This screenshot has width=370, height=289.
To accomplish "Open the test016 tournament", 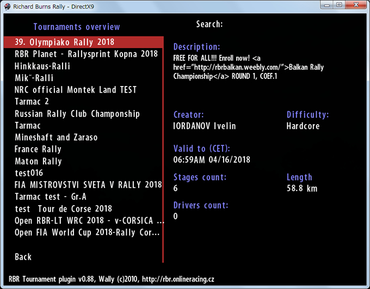I will [29, 173].
